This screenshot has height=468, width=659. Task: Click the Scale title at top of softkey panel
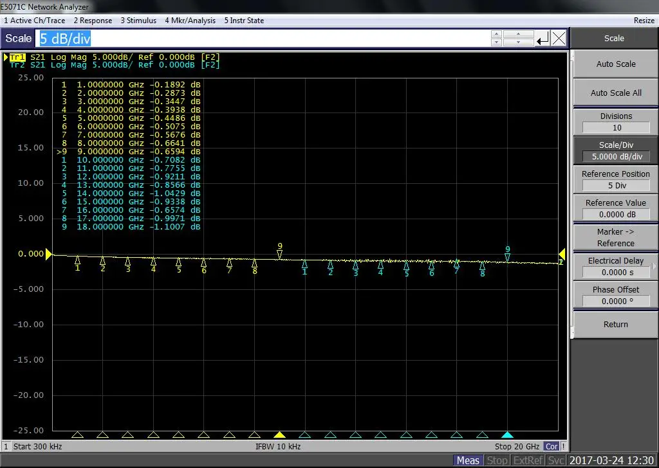click(x=614, y=38)
